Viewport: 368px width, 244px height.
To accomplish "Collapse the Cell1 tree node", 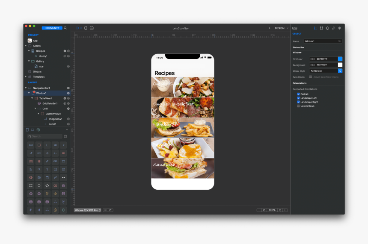I will click(35, 109).
